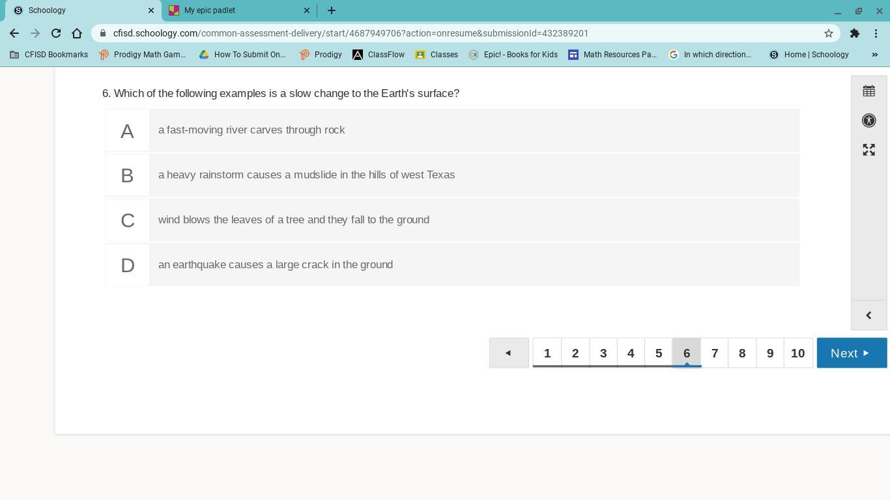This screenshot has height=500, width=890.
Task: Open the browser home page
Action: tap(77, 33)
